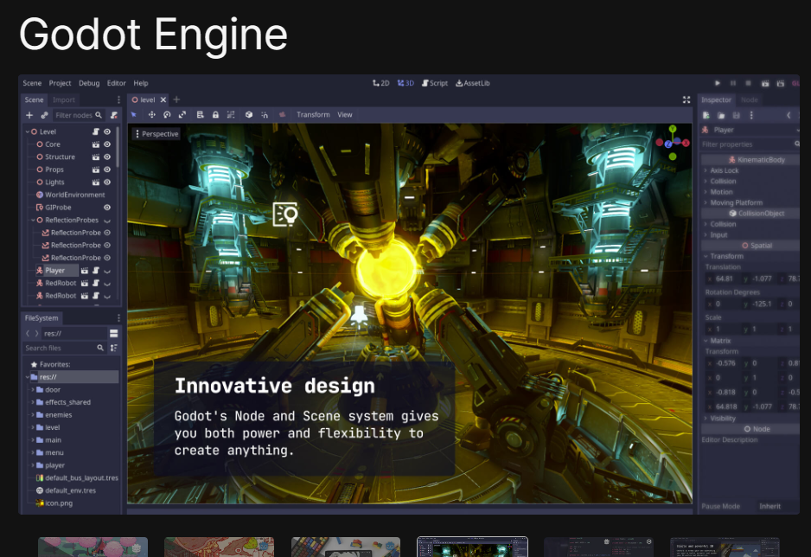
Task: Click the play project icon
Action: [718, 83]
